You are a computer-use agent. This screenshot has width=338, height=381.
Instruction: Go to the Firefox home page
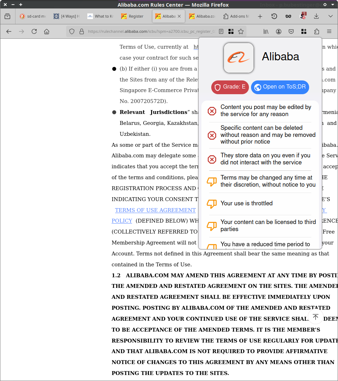click(46, 31)
